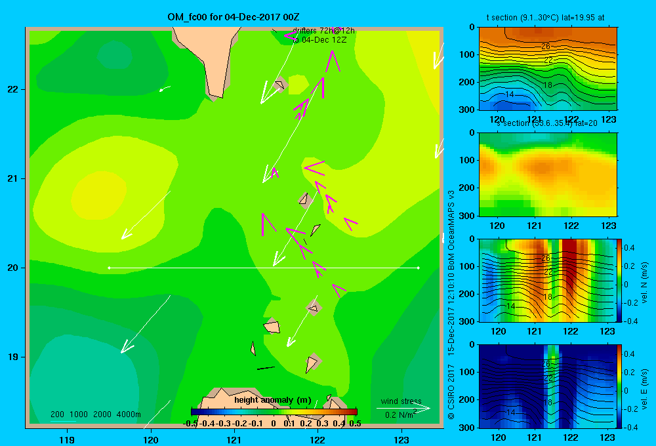Screen dimensions: 656x446
Task: Click the small island near 19.3N 121.4E
Action: tap(272, 327)
